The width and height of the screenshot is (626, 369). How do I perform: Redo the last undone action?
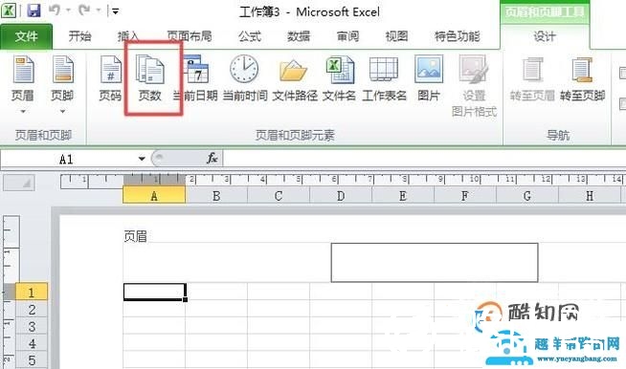tap(84, 11)
